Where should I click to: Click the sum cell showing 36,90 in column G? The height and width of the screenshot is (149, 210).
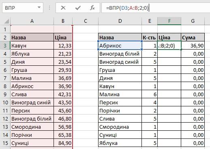[193, 45]
